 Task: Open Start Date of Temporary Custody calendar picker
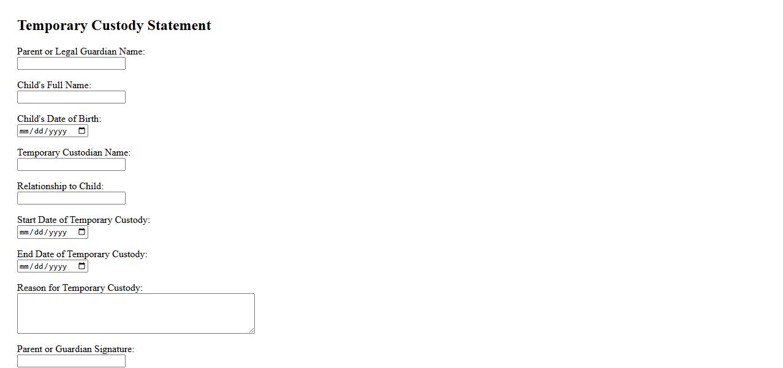pyautogui.click(x=81, y=232)
